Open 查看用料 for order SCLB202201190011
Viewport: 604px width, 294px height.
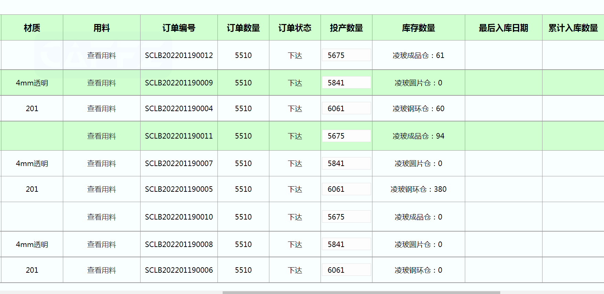point(101,136)
